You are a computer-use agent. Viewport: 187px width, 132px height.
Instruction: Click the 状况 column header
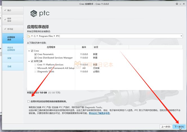click(x=111, y=47)
